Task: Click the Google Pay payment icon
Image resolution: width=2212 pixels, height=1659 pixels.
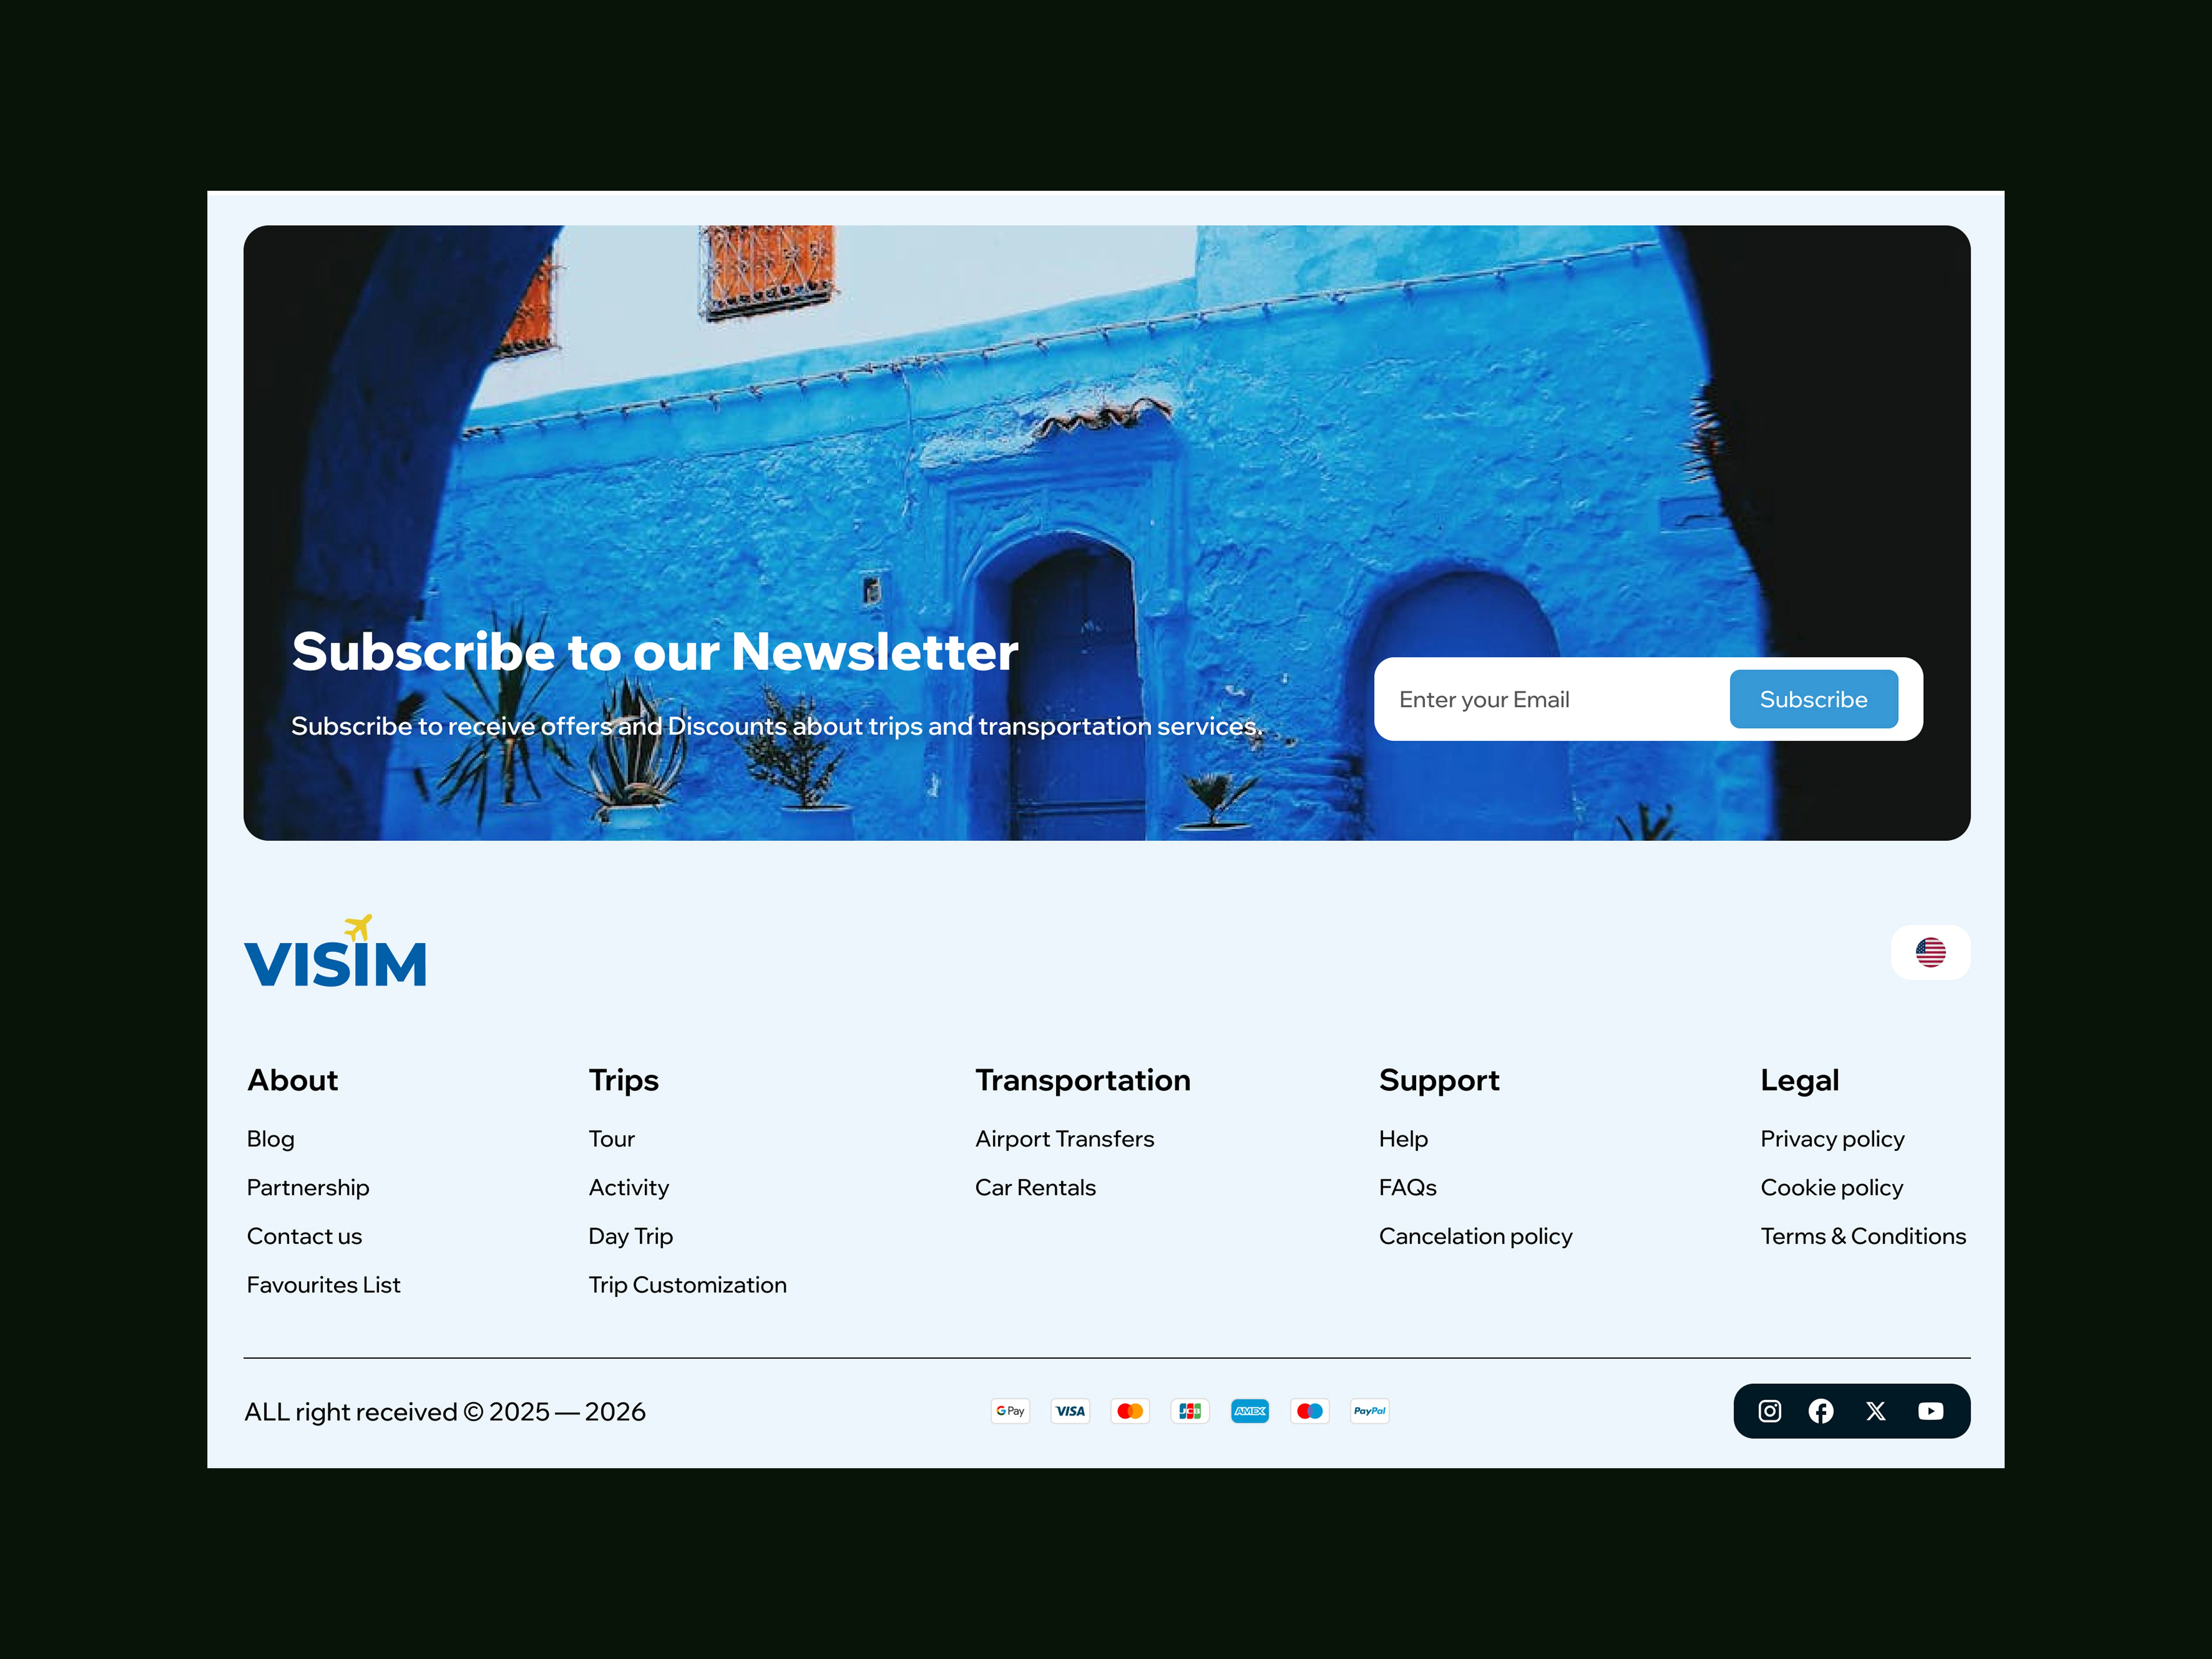Action: (1010, 1411)
